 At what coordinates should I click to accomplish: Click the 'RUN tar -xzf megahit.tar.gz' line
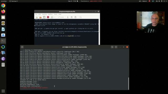click(44, 34)
